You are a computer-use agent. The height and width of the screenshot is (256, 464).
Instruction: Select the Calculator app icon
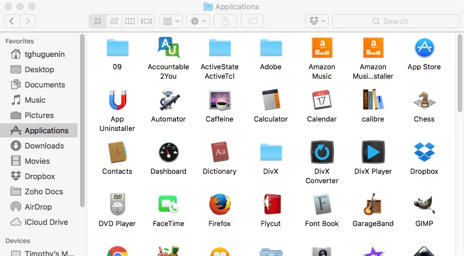pyautogui.click(x=271, y=100)
